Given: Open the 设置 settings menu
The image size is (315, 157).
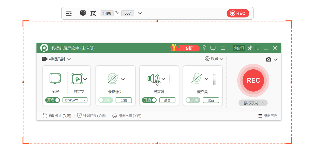Looking at the screenshot, I should [214, 59].
